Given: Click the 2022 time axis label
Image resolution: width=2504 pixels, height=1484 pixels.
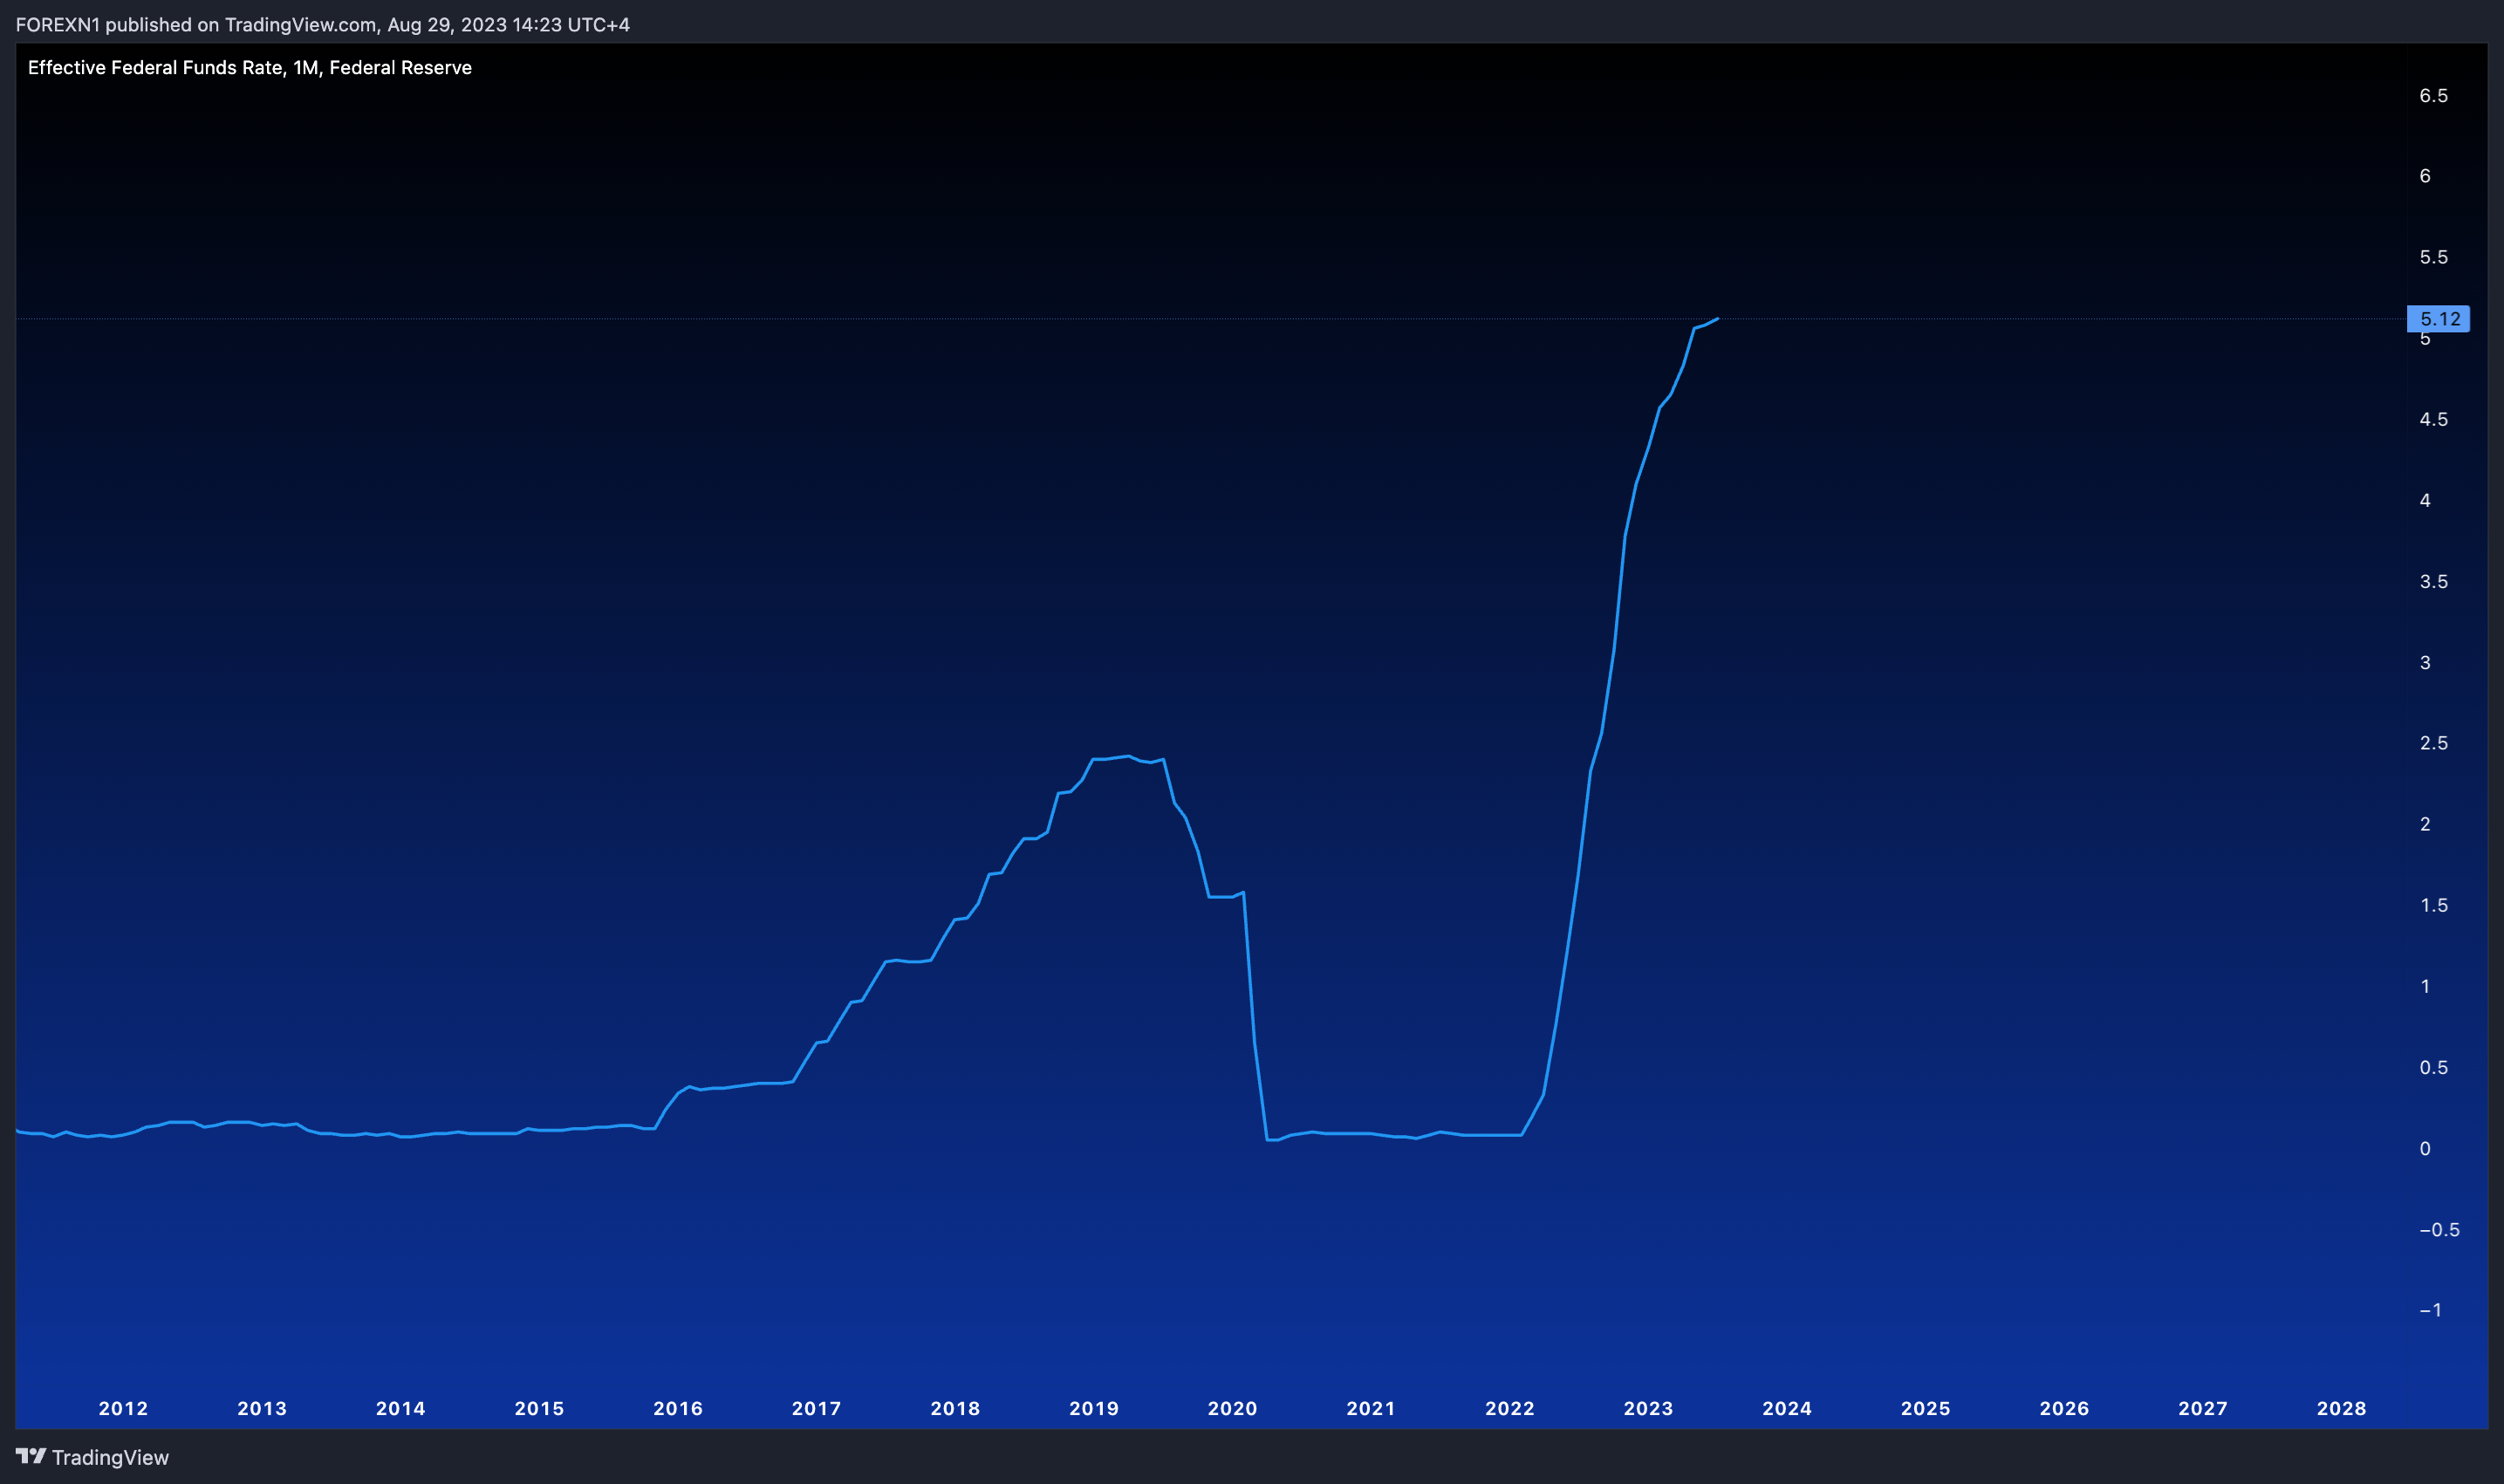Looking at the screenshot, I should click(x=1510, y=1408).
